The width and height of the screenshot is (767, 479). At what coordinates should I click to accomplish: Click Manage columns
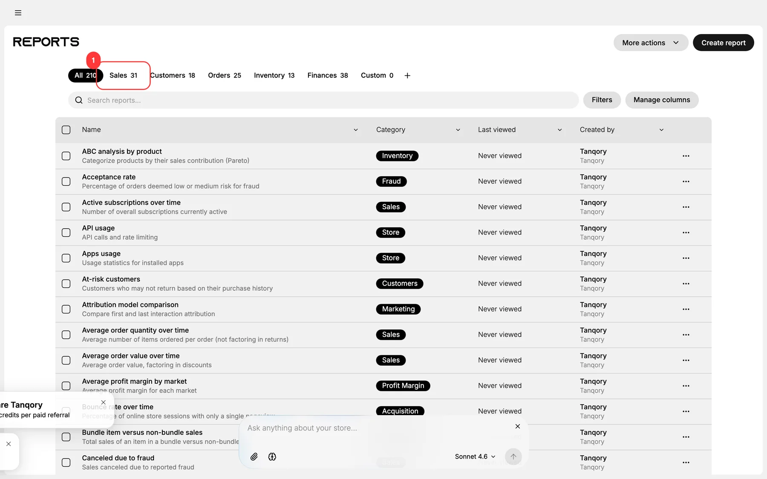[662, 100]
